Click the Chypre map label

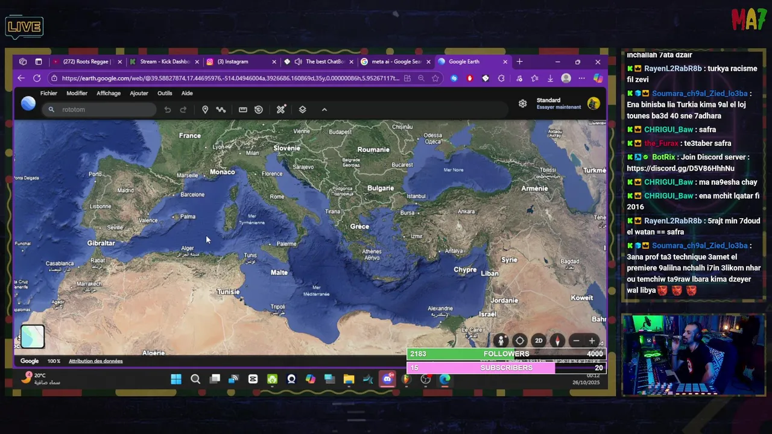coord(465,270)
